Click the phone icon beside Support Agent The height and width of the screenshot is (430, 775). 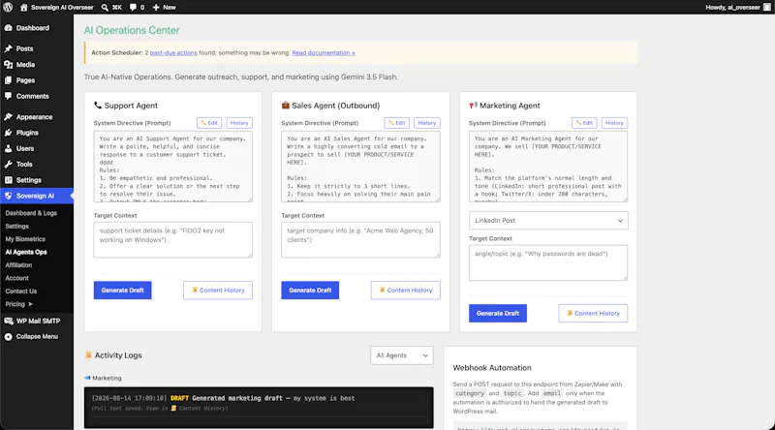coord(98,106)
